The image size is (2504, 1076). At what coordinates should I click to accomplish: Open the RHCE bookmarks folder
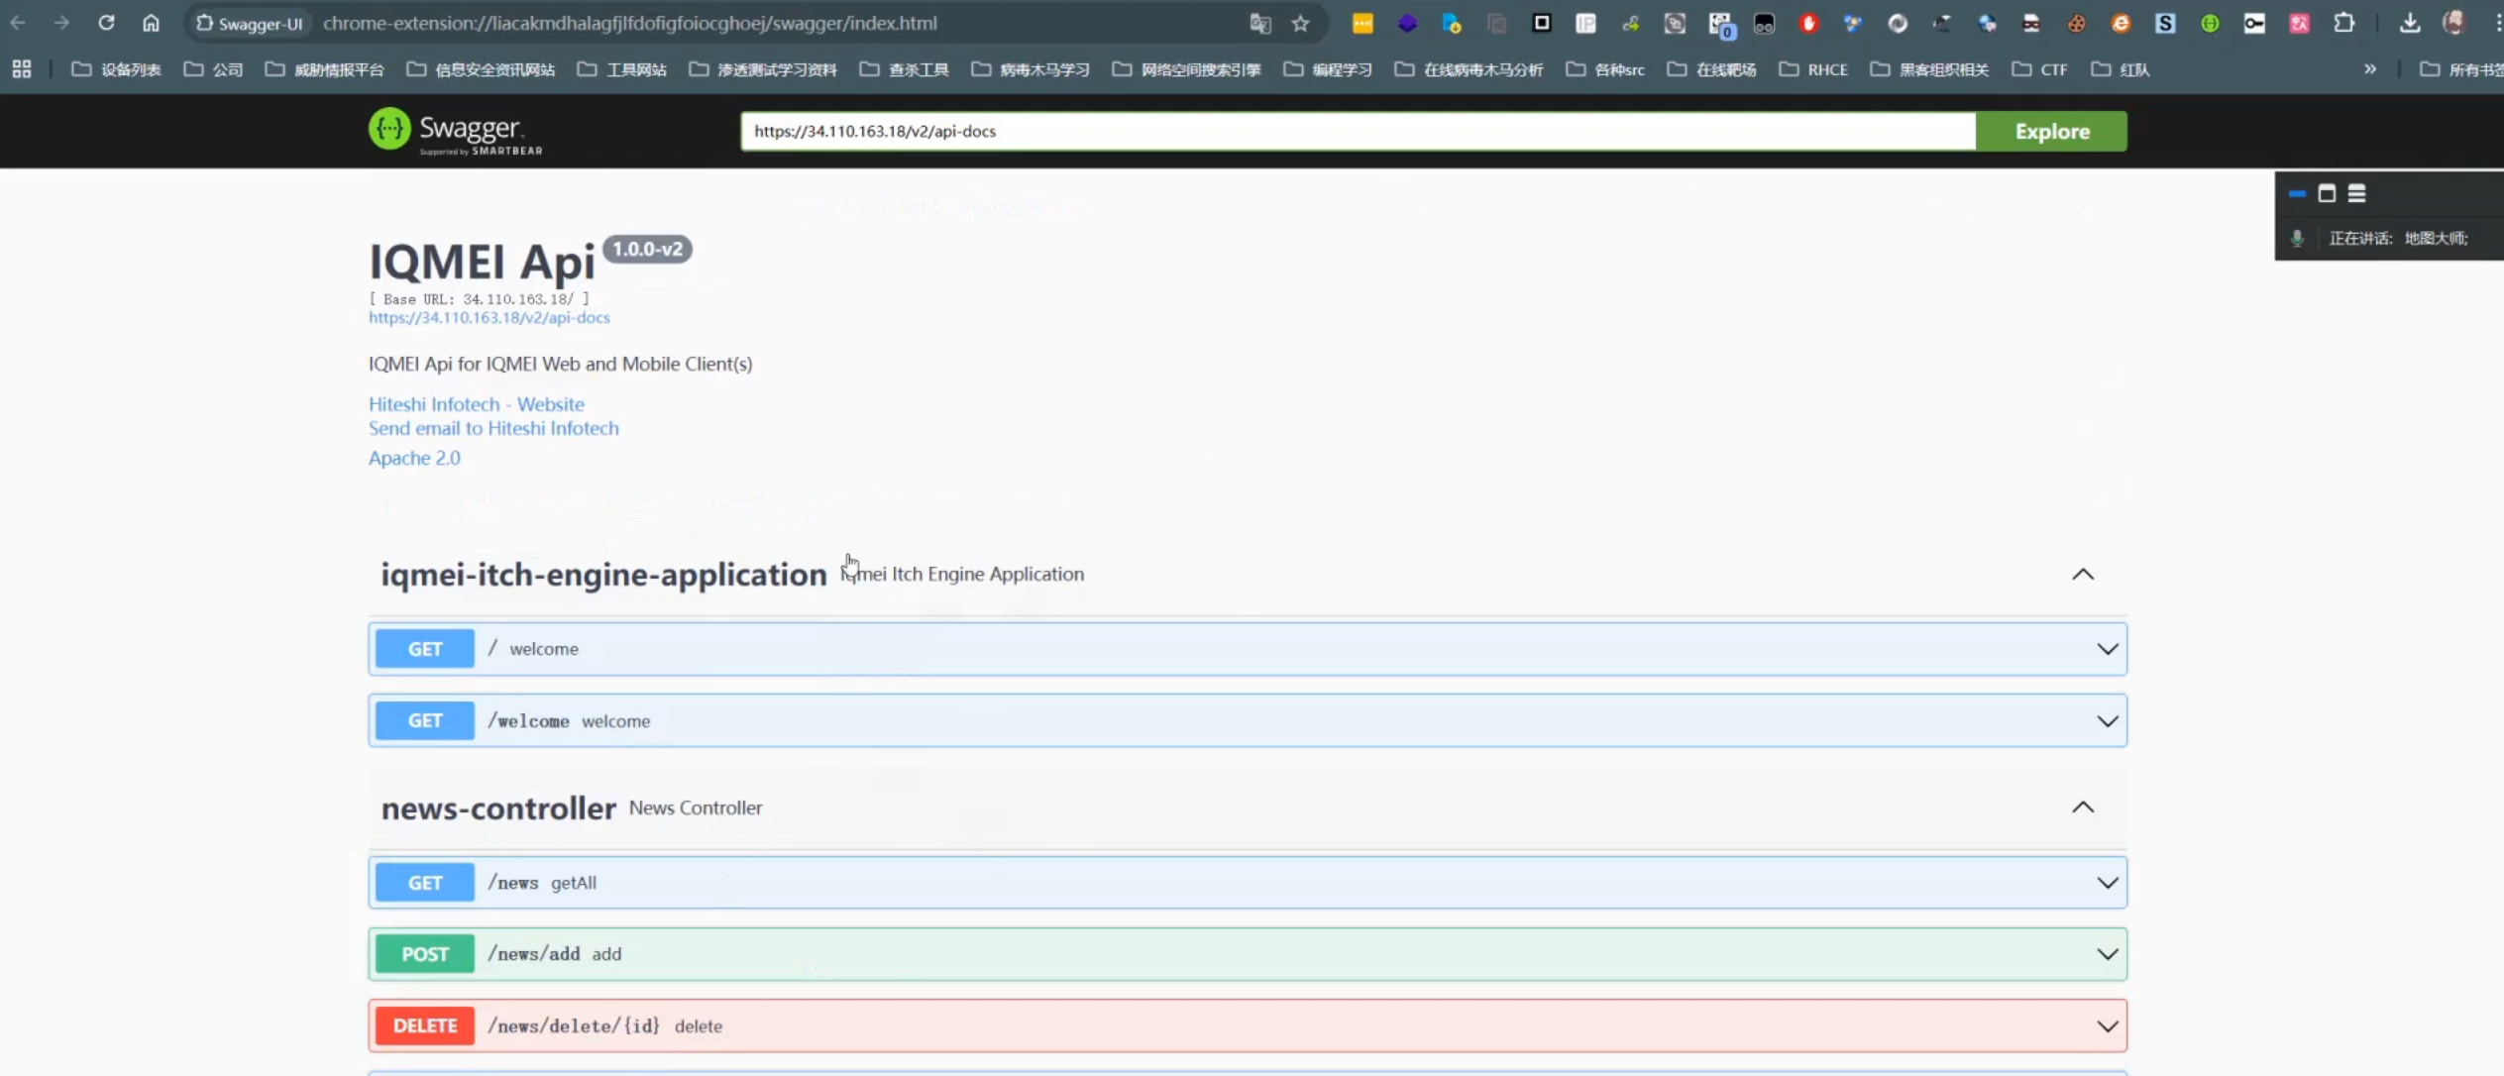(1813, 69)
